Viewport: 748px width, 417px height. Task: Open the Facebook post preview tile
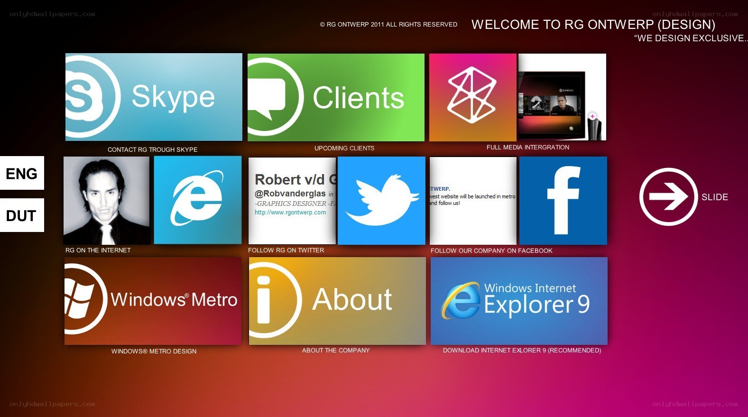pos(473,201)
